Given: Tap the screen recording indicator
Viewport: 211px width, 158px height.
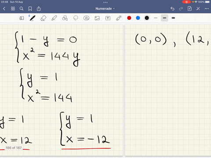Looking at the screenshot, I should point(186,2).
